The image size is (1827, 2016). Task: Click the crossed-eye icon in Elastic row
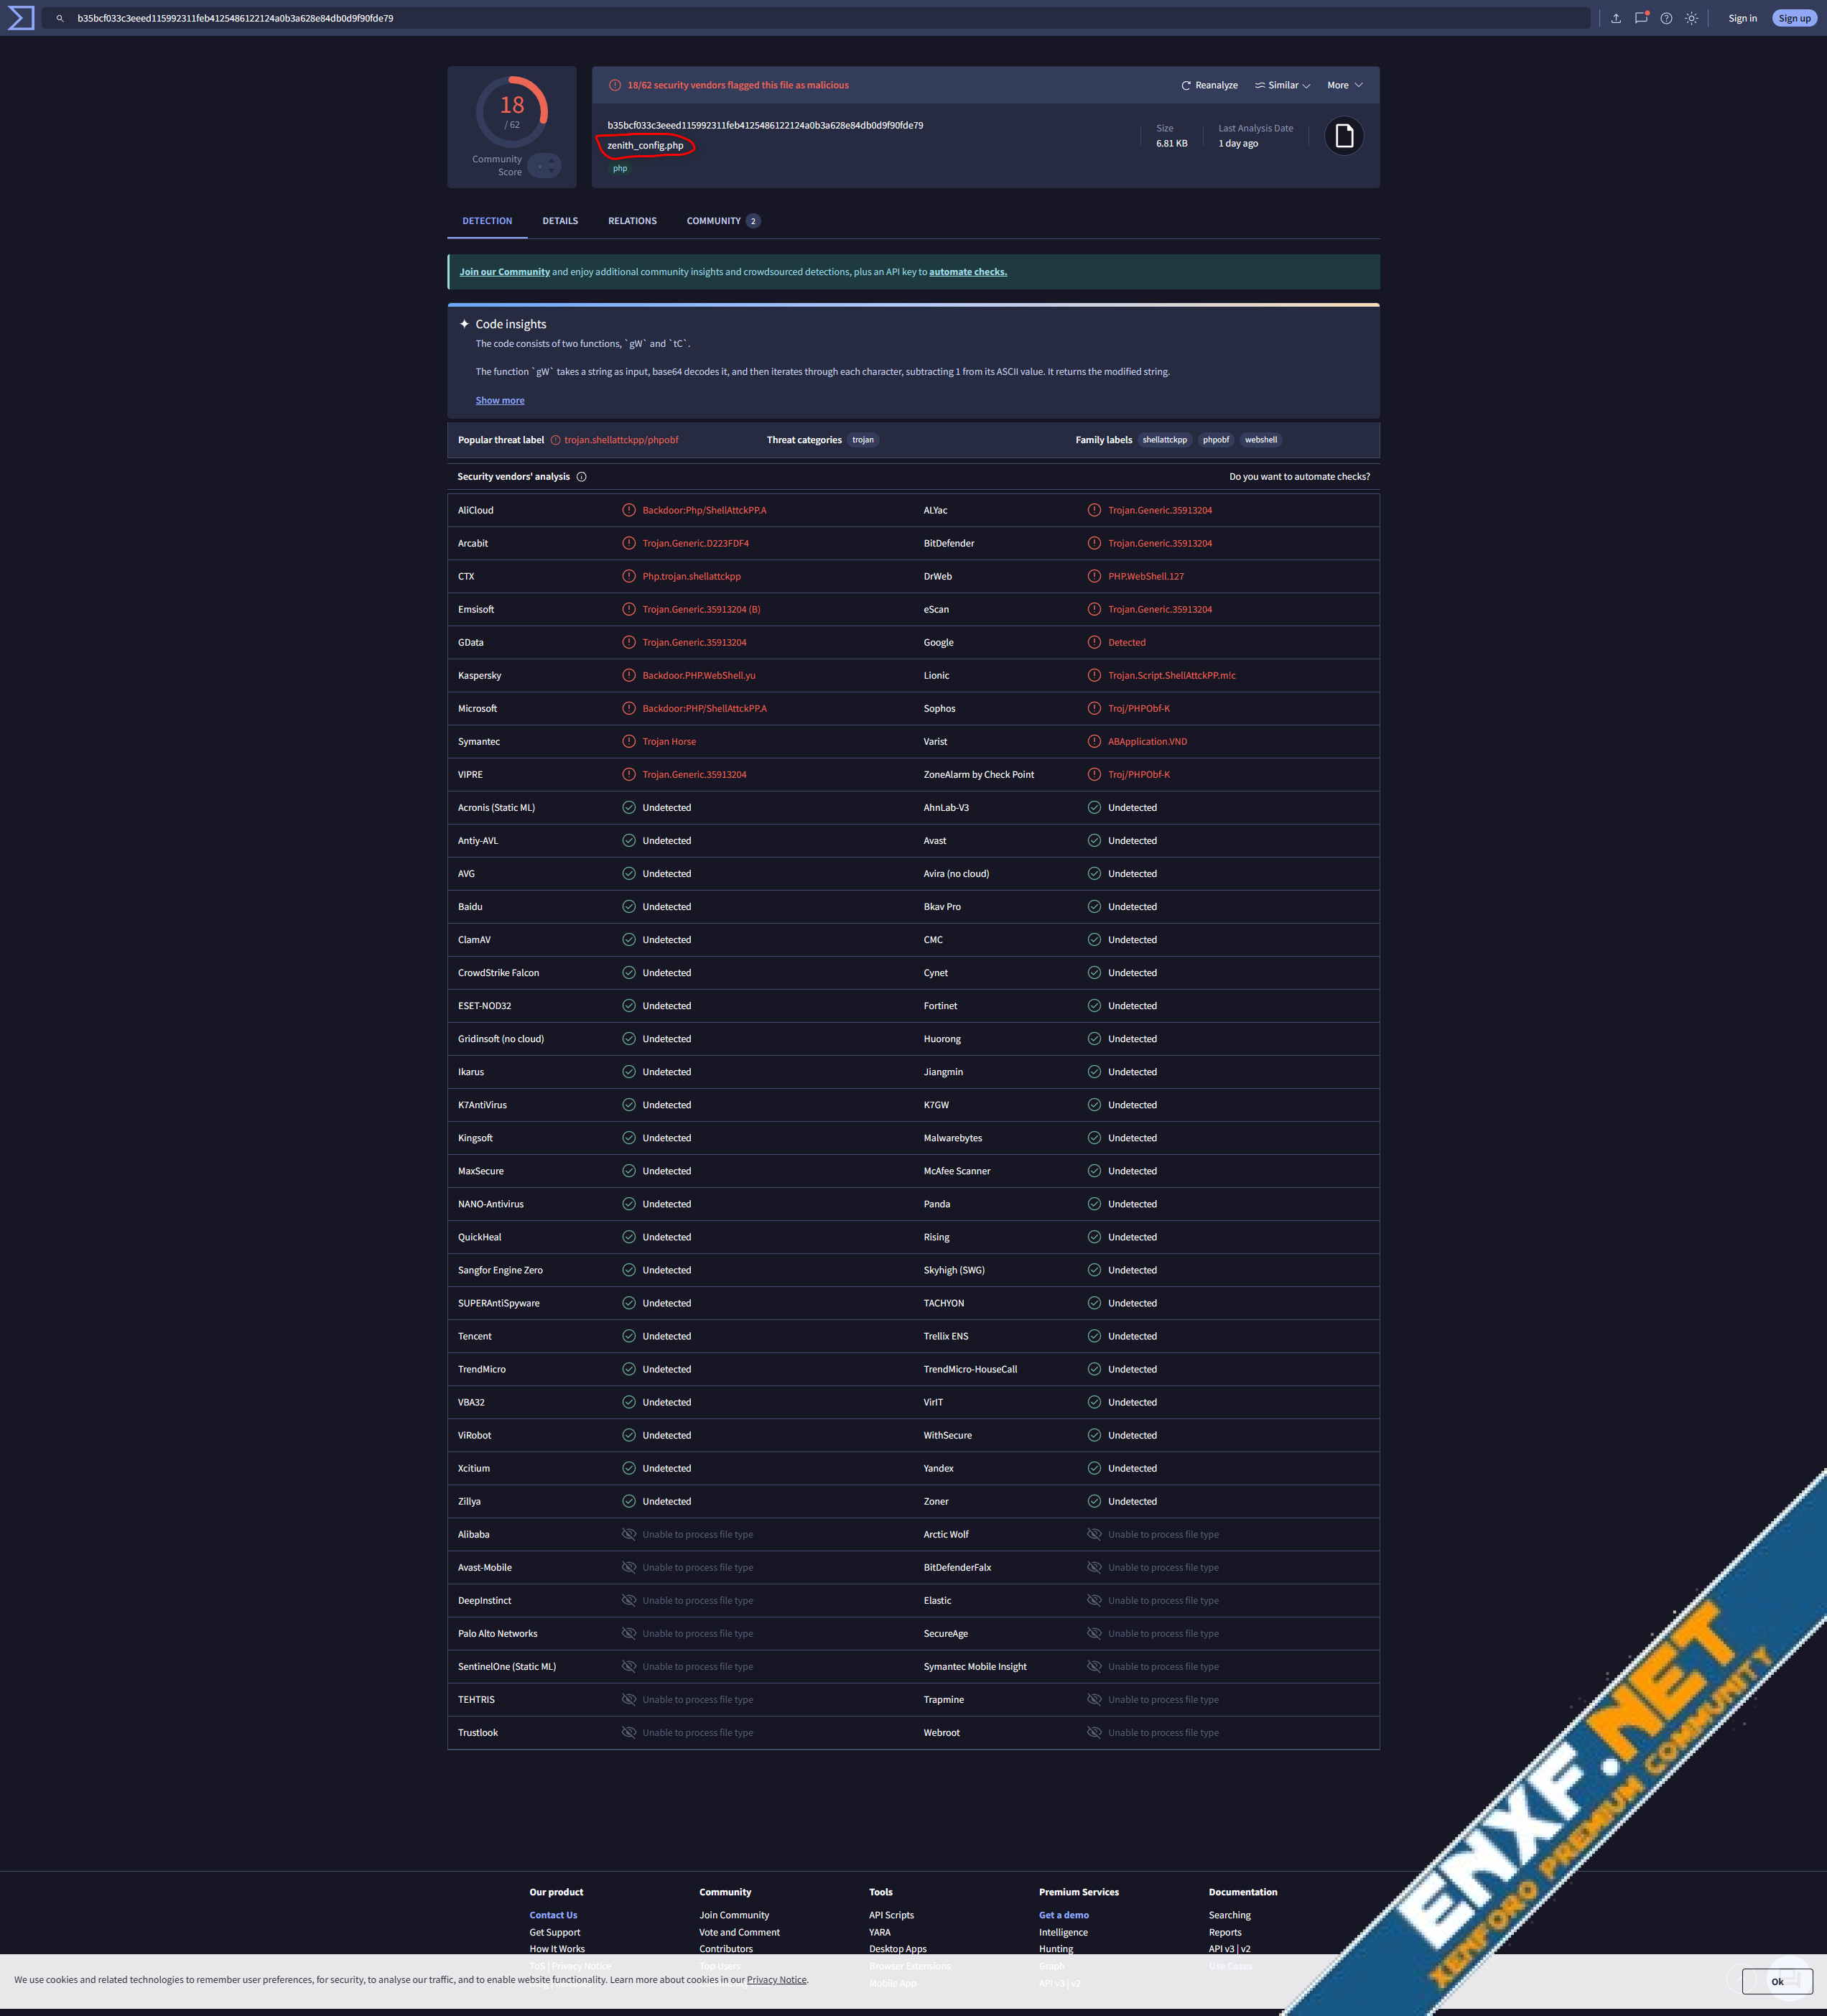point(1094,1601)
